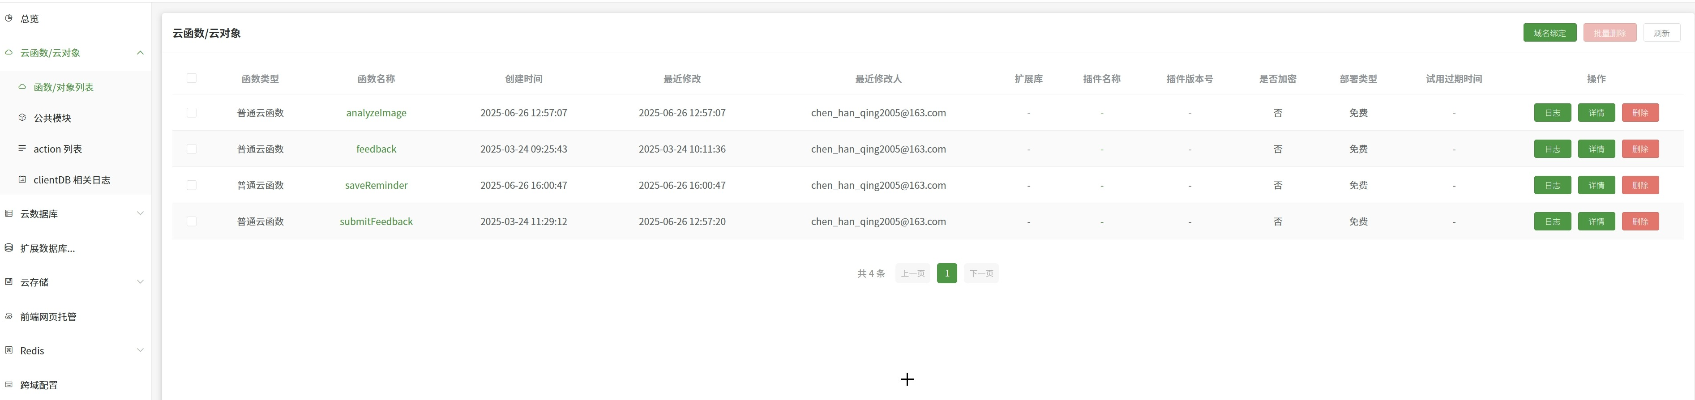Click the cube icon beside 公共模块

(22, 118)
